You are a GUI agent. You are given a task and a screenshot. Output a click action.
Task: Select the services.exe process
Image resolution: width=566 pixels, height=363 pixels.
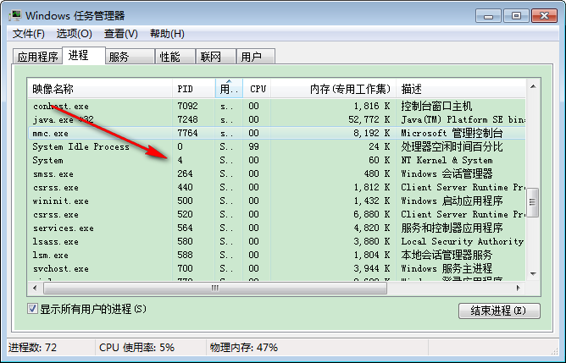coord(276,228)
